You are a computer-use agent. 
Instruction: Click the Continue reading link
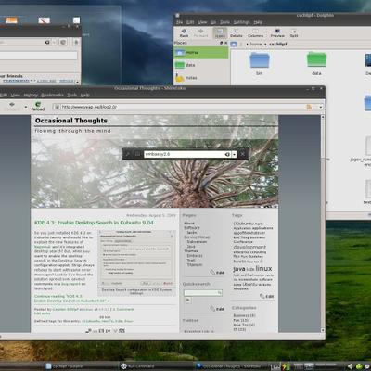[x=71, y=299]
